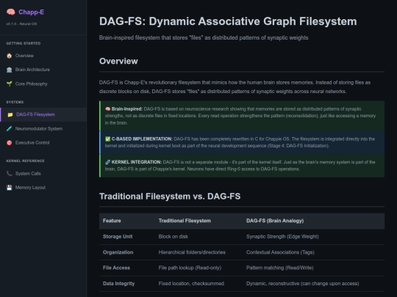397x297 pixels.
Task: Click the v0.1.0 - Neural OS version text
Action: pos(21,24)
